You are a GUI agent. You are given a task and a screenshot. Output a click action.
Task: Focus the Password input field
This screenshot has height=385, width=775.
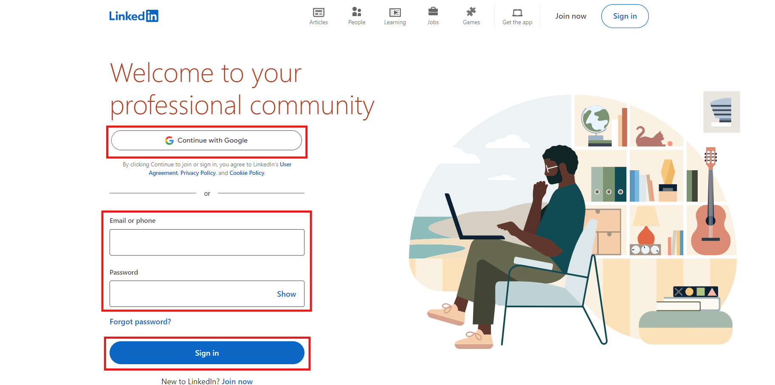pyautogui.click(x=191, y=294)
